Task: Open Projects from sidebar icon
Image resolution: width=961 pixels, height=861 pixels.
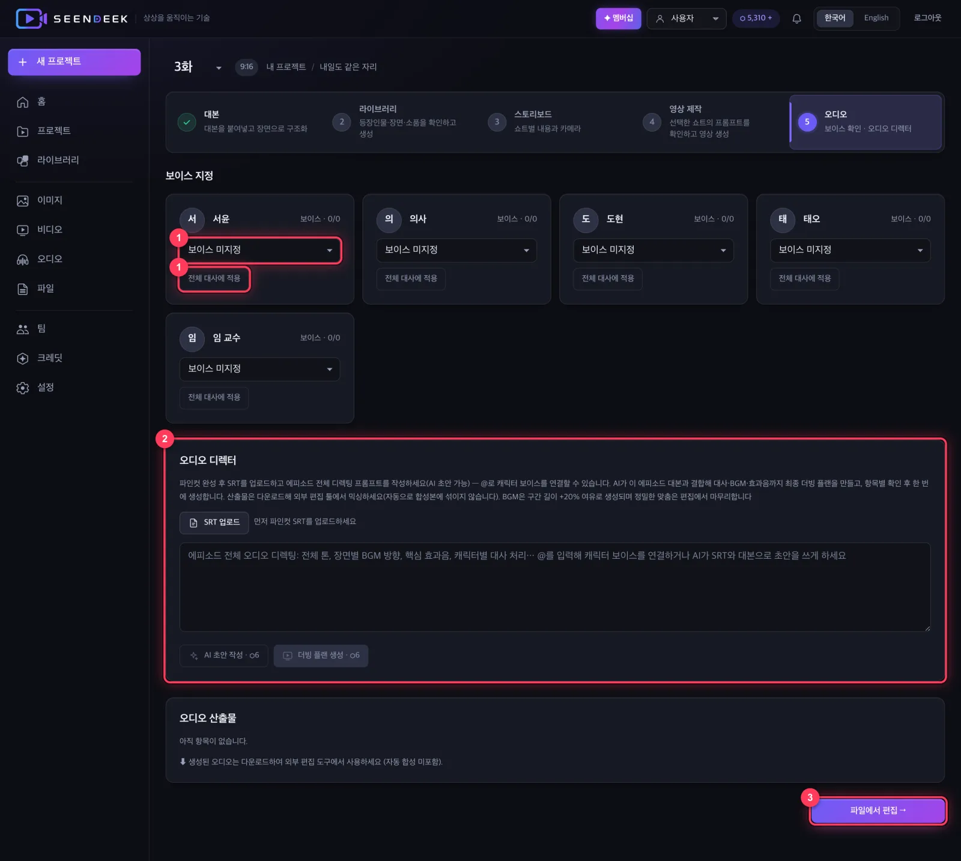Action: click(x=23, y=131)
